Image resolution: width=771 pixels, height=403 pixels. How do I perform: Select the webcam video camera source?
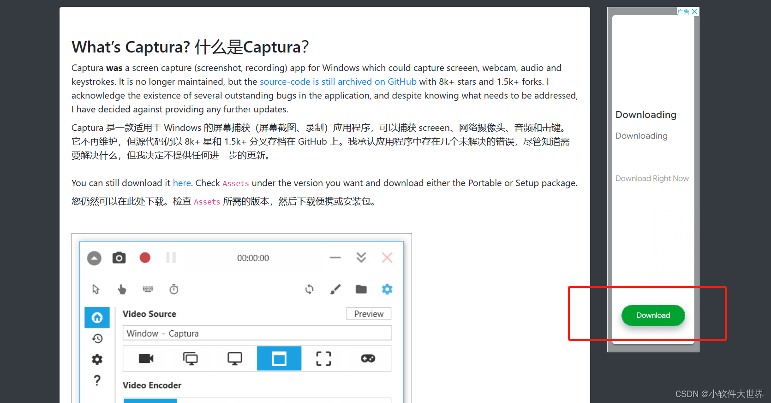(x=146, y=358)
